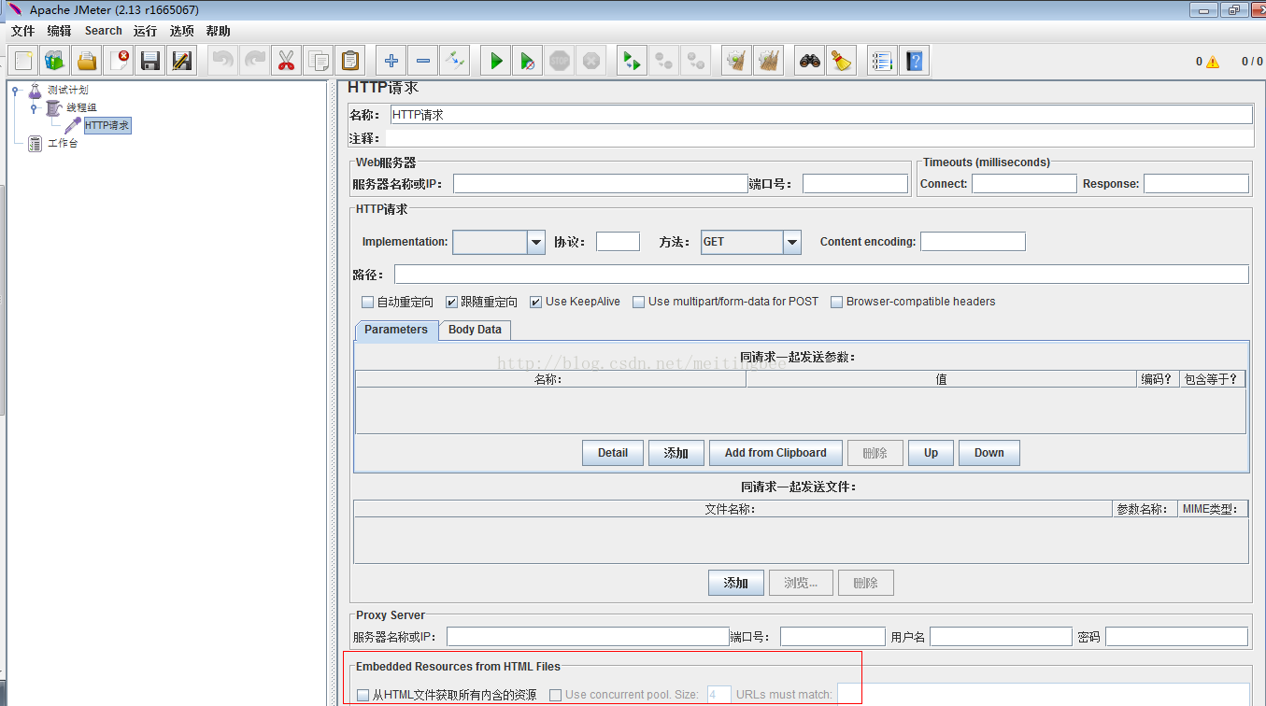Open Search with binoculars icon

point(810,62)
